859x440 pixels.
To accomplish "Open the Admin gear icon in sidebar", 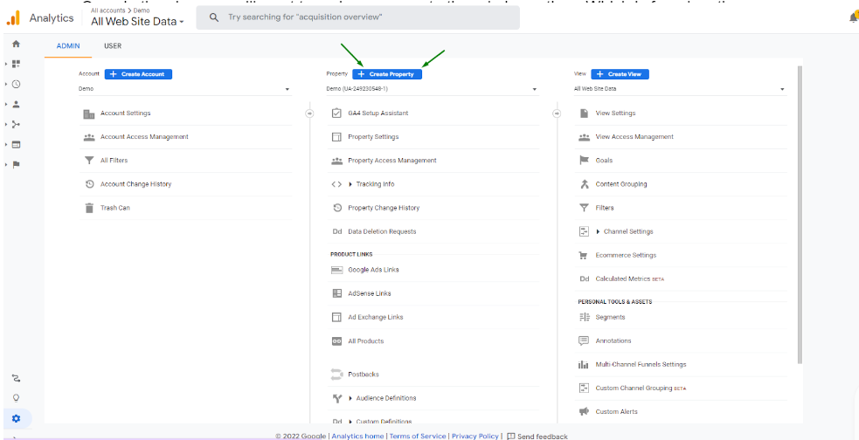I will pos(16,419).
